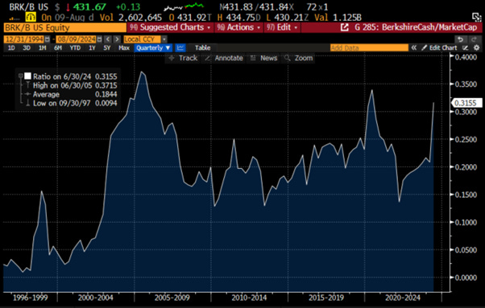Select the Max time range
This screenshot has width=485, height=308.
tap(124, 47)
